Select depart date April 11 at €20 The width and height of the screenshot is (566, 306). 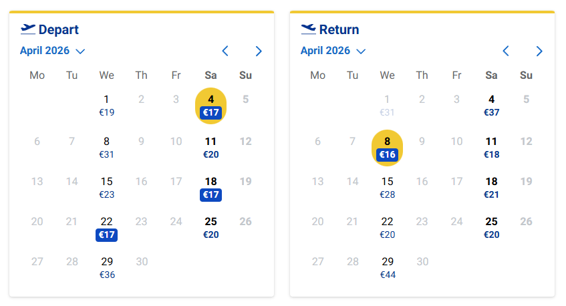(x=211, y=148)
